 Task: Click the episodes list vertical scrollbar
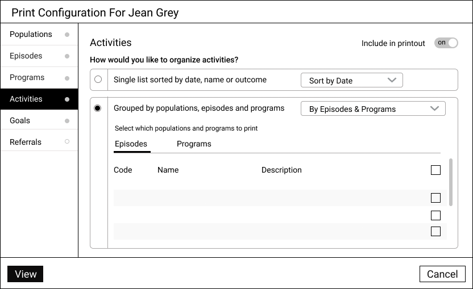click(451, 182)
